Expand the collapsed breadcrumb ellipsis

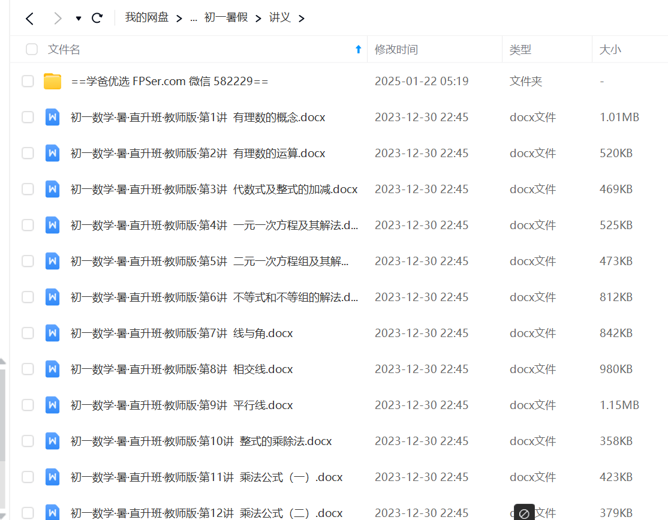point(194,19)
